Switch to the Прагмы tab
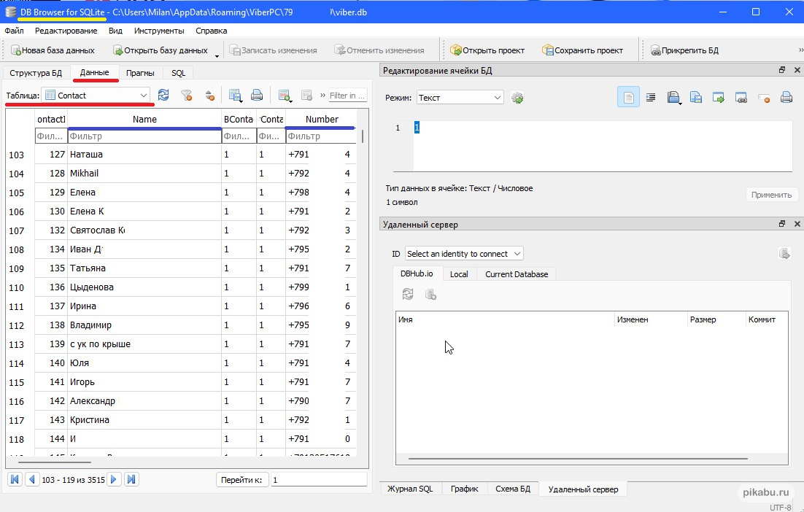 [140, 73]
